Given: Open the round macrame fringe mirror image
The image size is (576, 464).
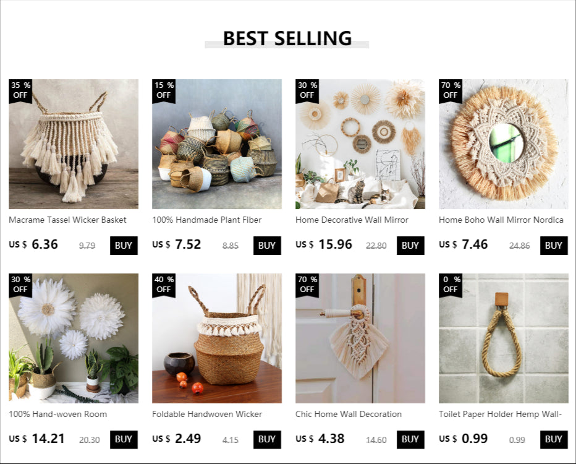Looking at the screenshot, I should click(x=503, y=144).
